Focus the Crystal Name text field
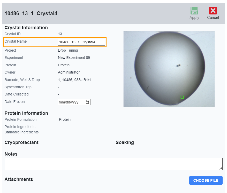 click(81, 42)
